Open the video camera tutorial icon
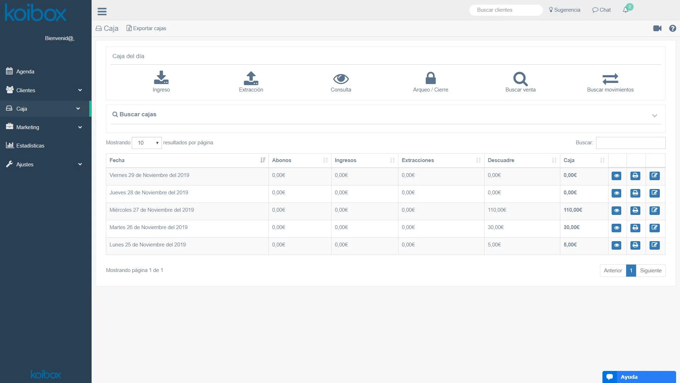Screen dimensions: 680x383 pos(657,28)
